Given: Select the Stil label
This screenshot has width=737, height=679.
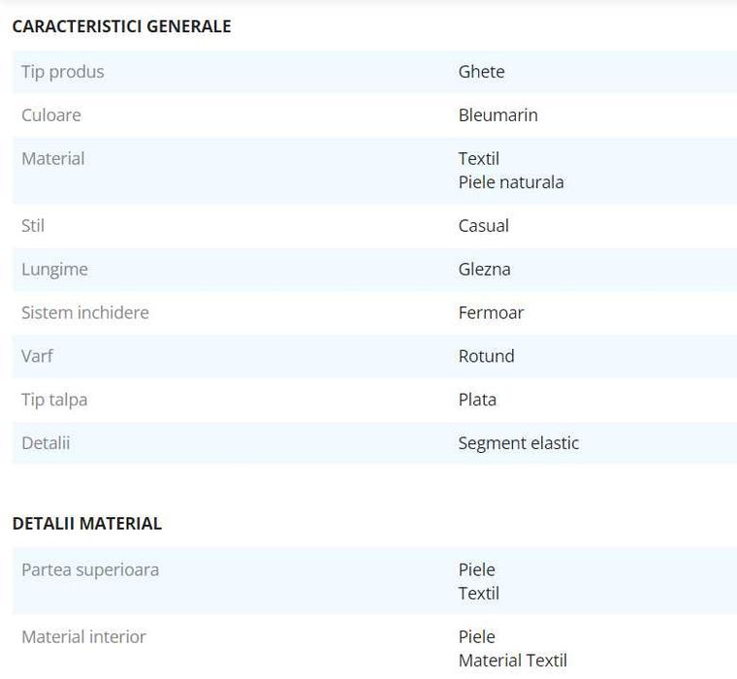Looking at the screenshot, I should coord(33,226).
